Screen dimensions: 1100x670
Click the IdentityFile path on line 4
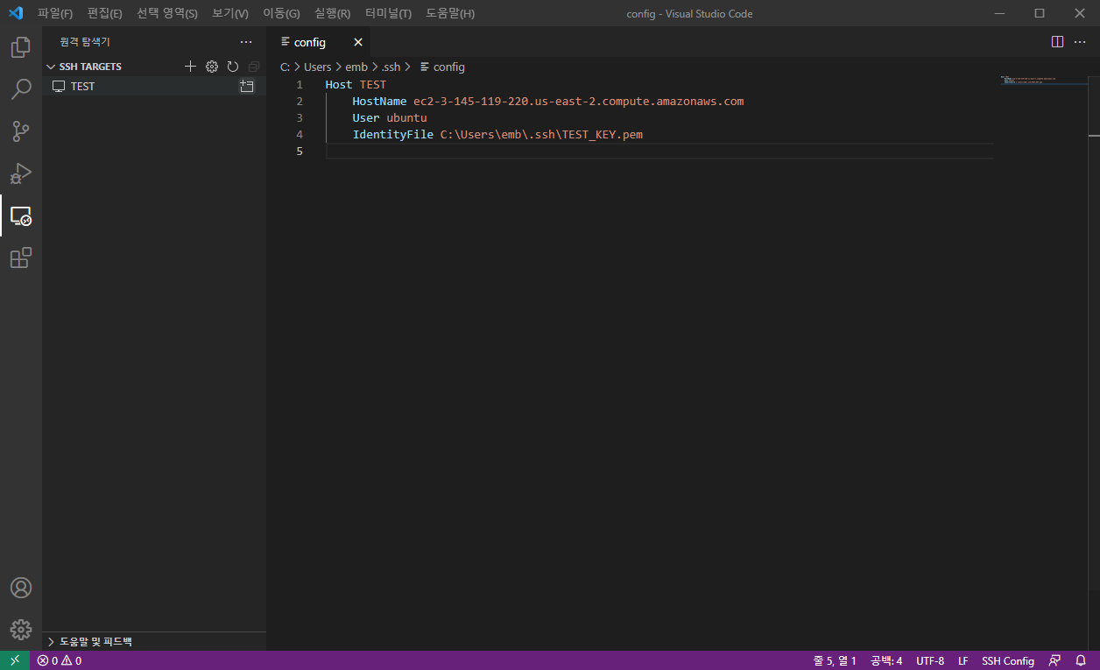click(541, 135)
